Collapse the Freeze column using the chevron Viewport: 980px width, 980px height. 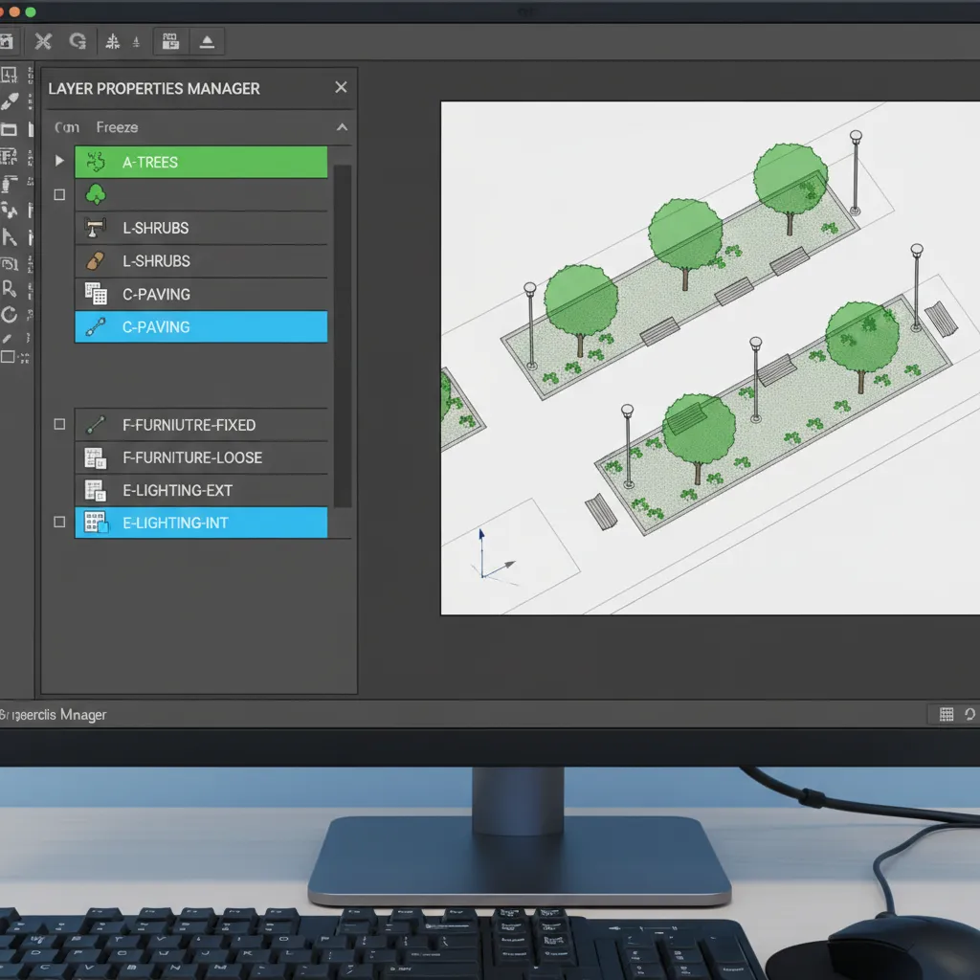click(342, 126)
